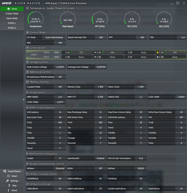This screenshot has width=187, height=193.
Task: Click the EDC (CPU) gauge
Action: coord(164,19)
